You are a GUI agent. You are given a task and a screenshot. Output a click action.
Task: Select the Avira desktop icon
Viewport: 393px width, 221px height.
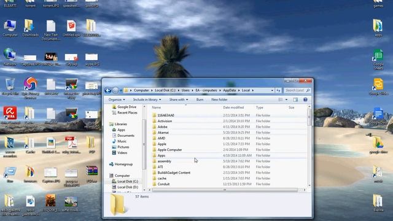point(10,117)
